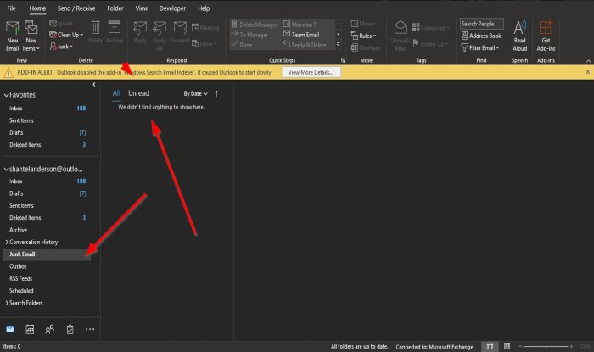
Task: Click the Archive box icon
Action: (114, 28)
